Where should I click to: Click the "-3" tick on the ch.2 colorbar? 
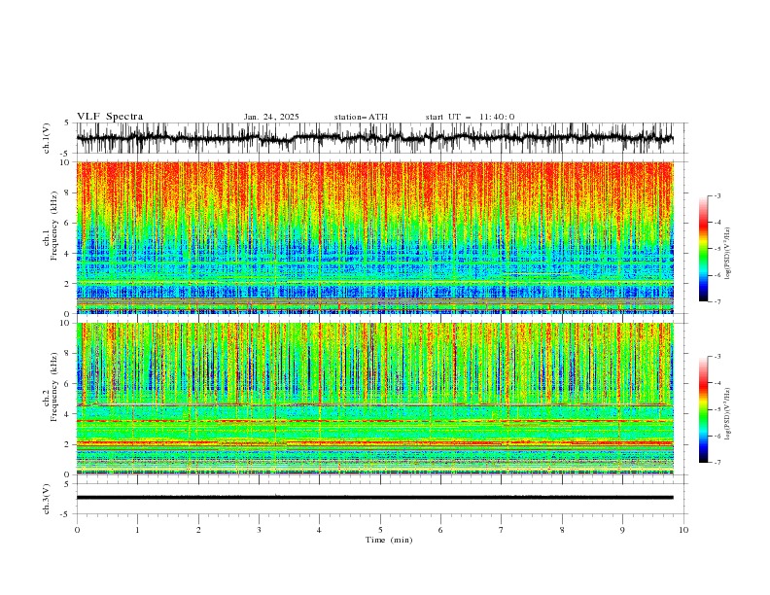point(717,357)
